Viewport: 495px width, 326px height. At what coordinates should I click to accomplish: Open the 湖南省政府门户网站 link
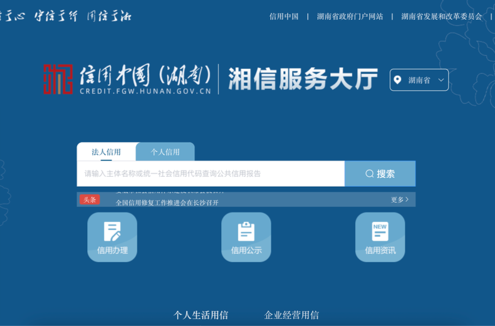350,16
